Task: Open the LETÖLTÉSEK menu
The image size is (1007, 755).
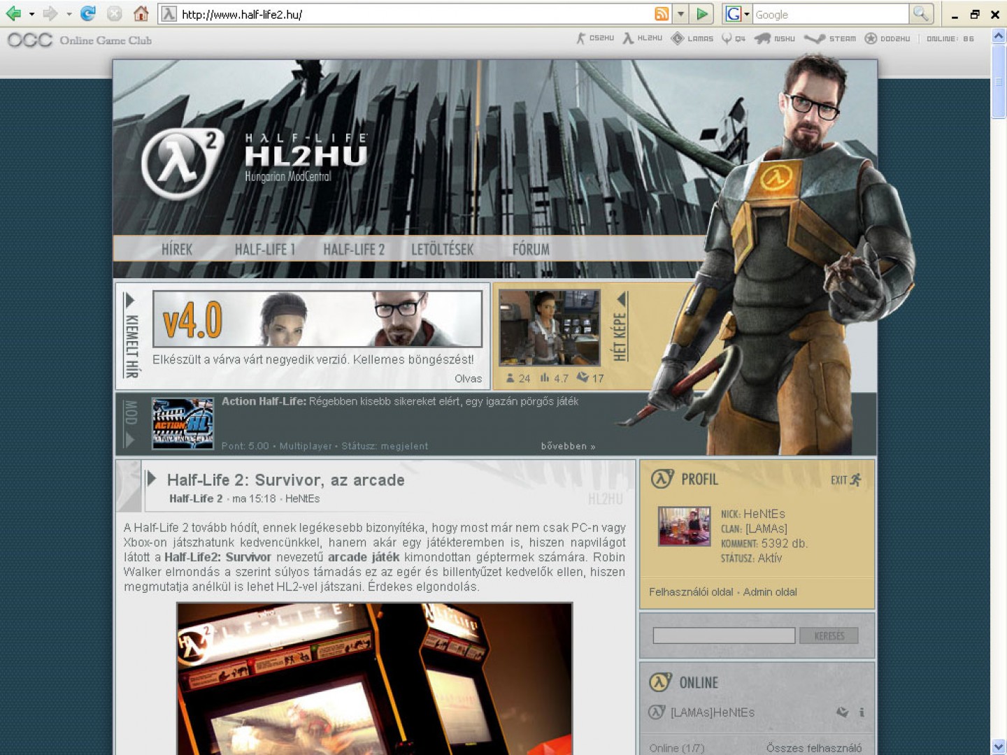Action: (x=443, y=250)
